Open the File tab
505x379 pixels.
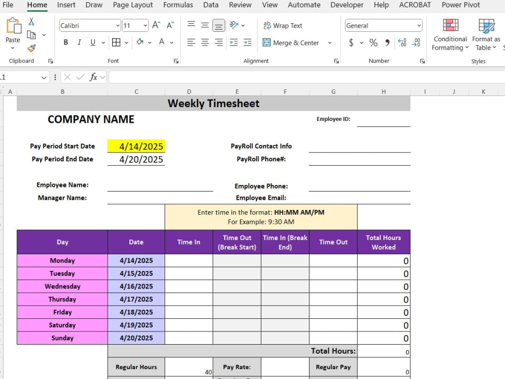pos(8,5)
